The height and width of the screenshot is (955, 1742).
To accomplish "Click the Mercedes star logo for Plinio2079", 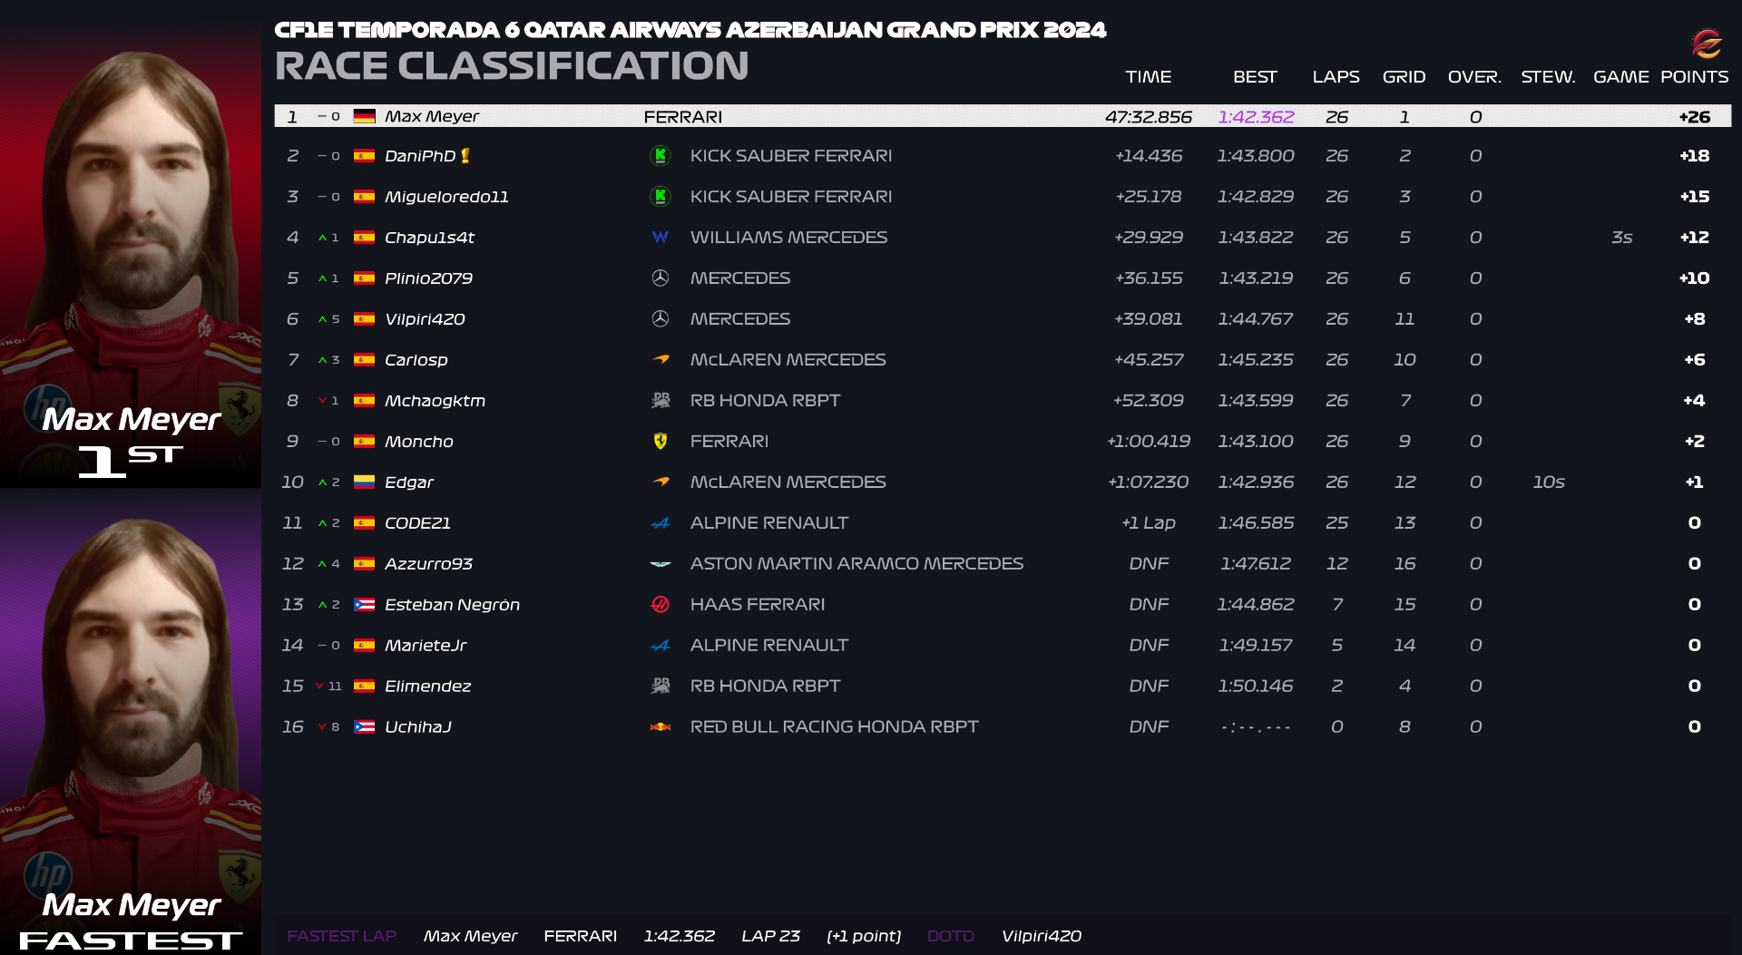I will [661, 278].
